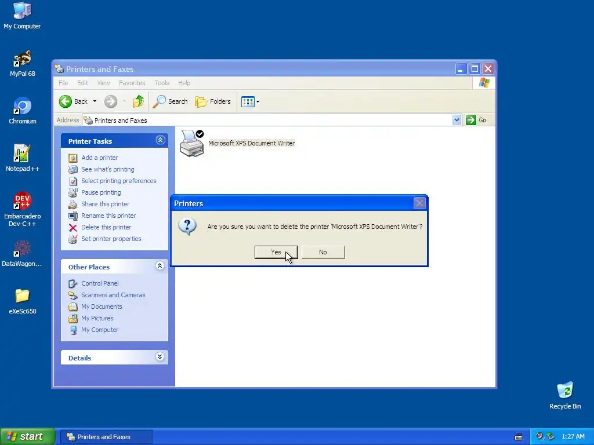Viewport: 594px width, 445px height.
Task: Click the Search magnifier toolbar button
Action: click(170, 101)
